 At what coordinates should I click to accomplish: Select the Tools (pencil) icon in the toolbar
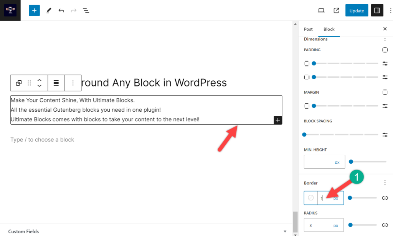49,10
